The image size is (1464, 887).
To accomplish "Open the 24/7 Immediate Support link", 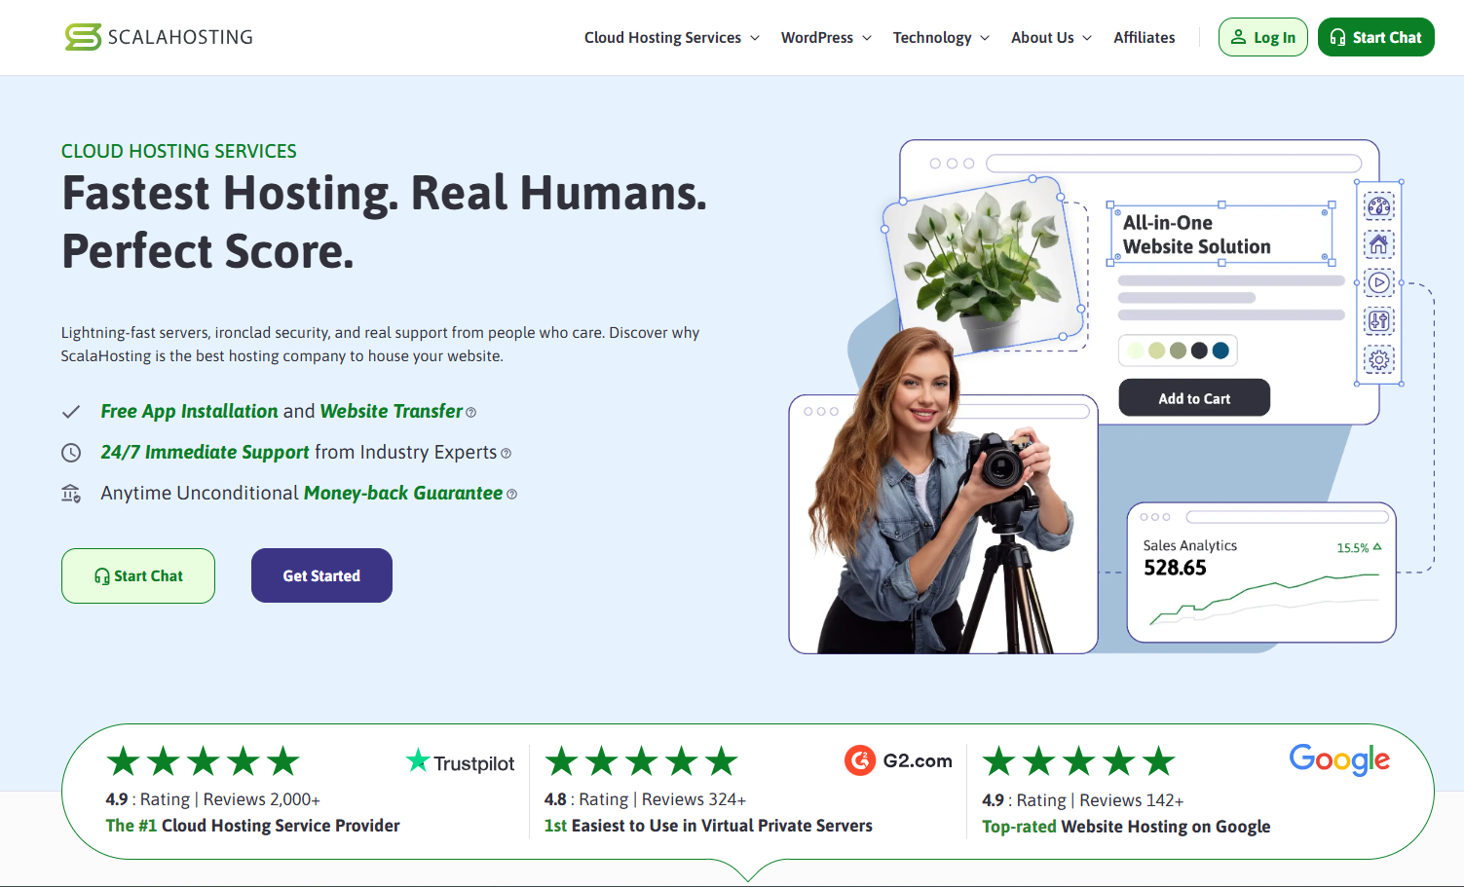I will (205, 452).
